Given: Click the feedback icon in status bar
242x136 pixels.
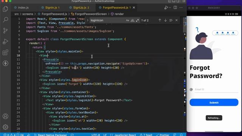Looking at the screenshot, I should pos(175,134).
